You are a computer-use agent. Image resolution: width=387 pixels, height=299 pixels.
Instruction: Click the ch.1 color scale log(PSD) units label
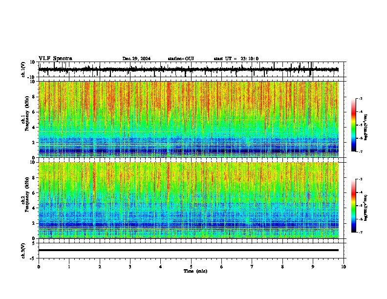(366, 128)
